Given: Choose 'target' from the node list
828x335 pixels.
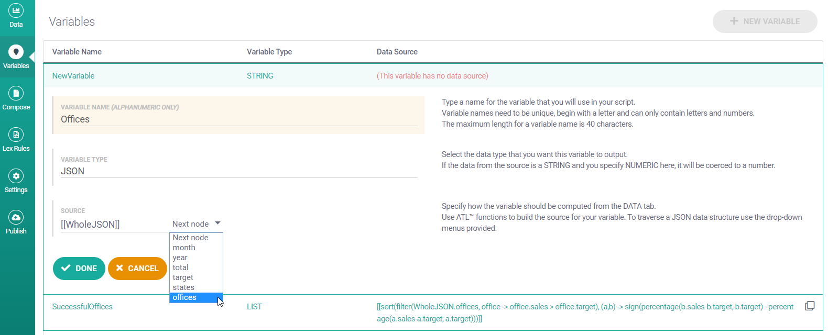Looking at the screenshot, I should pyautogui.click(x=196, y=277).
